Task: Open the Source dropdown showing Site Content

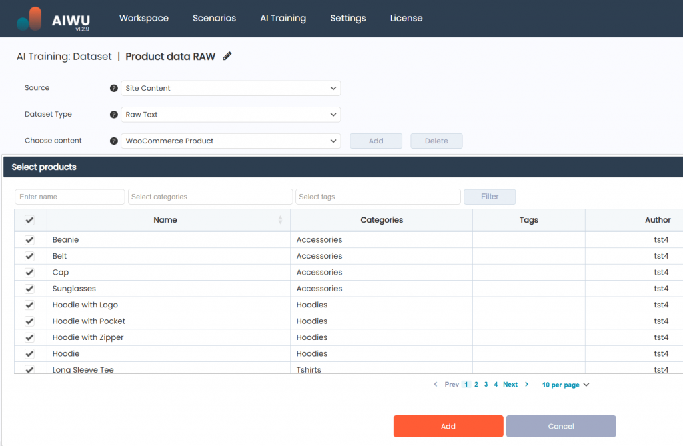Action: tap(231, 88)
